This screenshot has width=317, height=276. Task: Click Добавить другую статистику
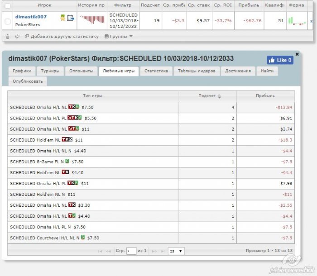62,37
